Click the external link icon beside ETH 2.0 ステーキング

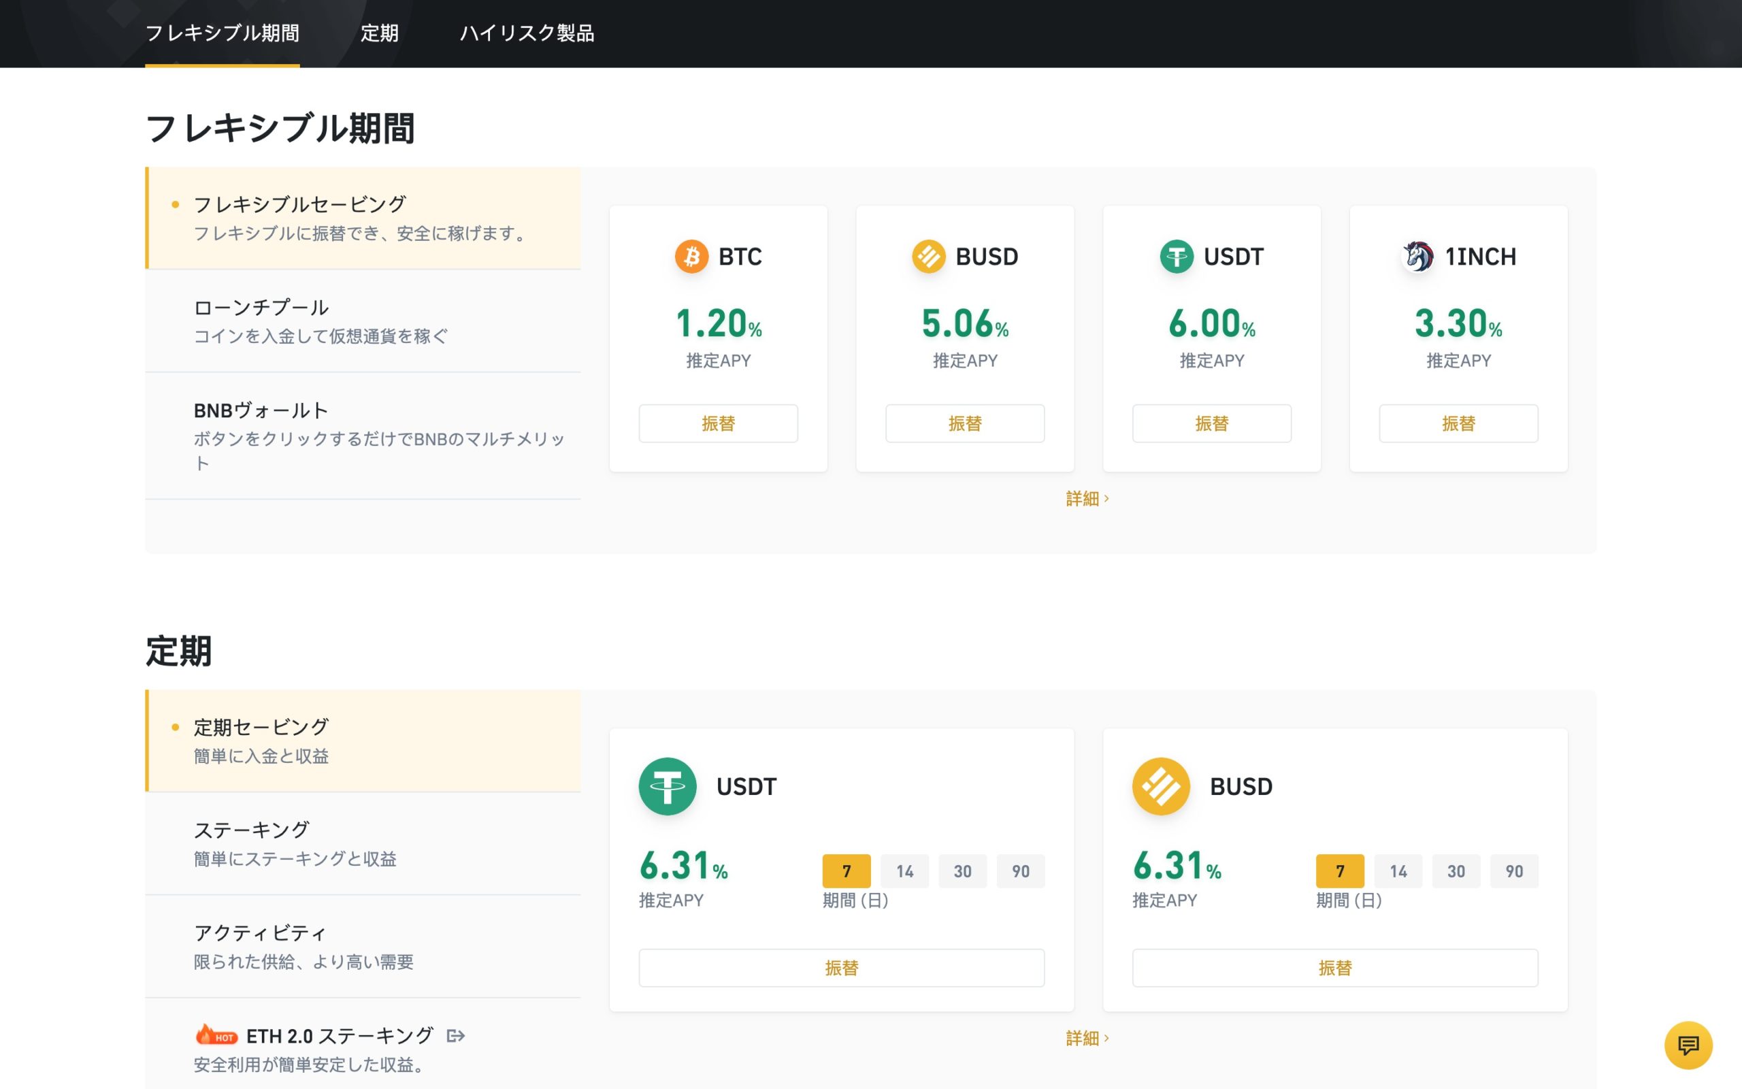coord(456,1036)
